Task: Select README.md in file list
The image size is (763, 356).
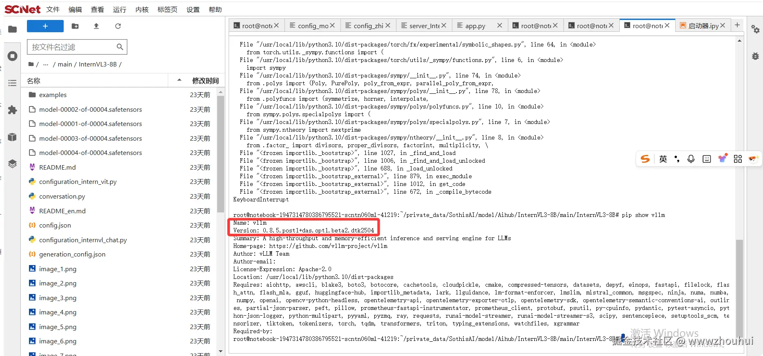Action: pyautogui.click(x=119, y=167)
